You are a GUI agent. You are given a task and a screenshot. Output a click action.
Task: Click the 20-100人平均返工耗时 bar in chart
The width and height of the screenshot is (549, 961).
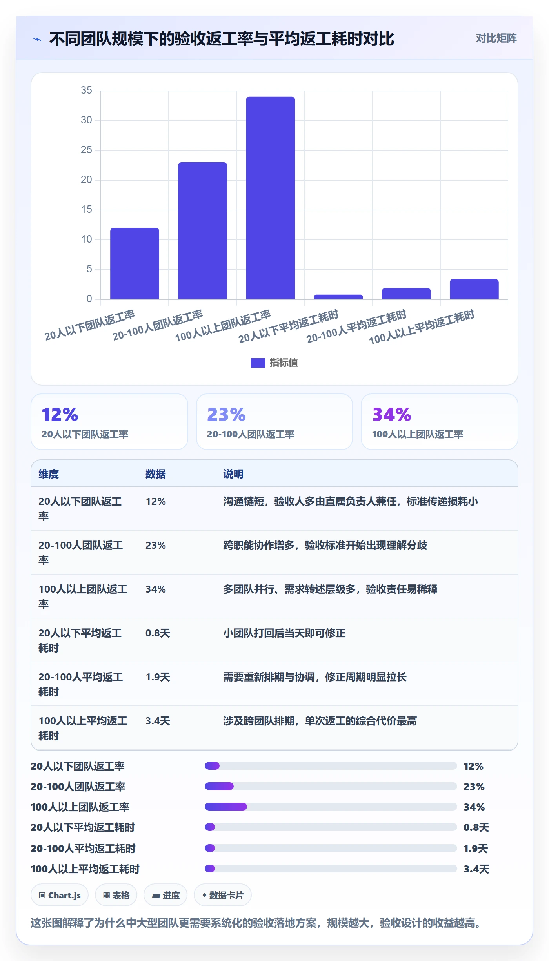coord(406,294)
